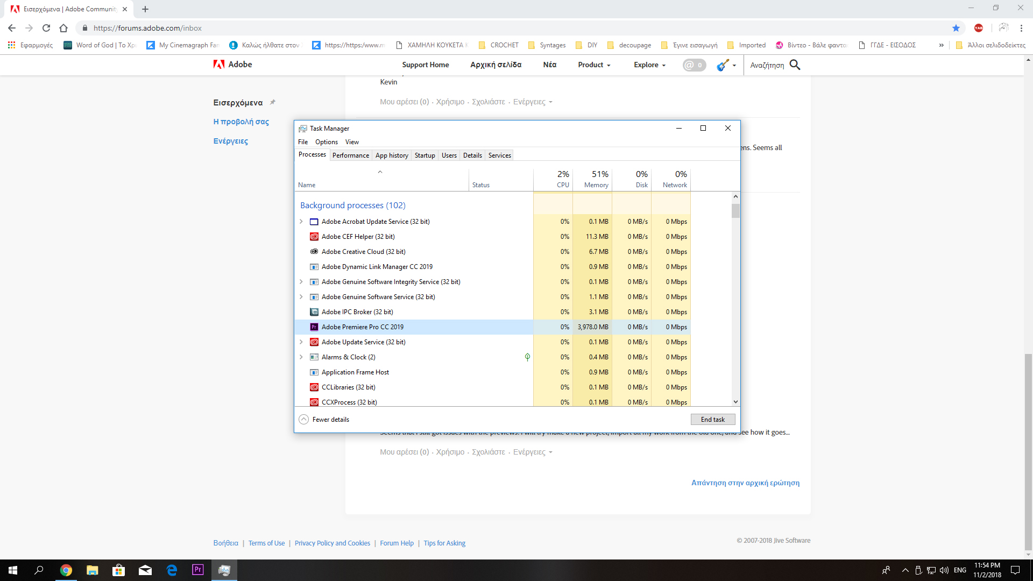Click the Adobe Creative Cloud process icon
This screenshot has height=581, width=1033.
(x=314, y=252)
